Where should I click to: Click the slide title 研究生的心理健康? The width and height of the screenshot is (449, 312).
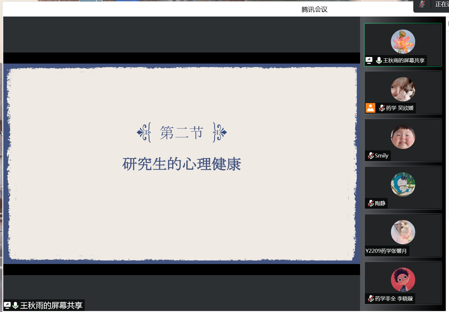(x=181, y=164)
